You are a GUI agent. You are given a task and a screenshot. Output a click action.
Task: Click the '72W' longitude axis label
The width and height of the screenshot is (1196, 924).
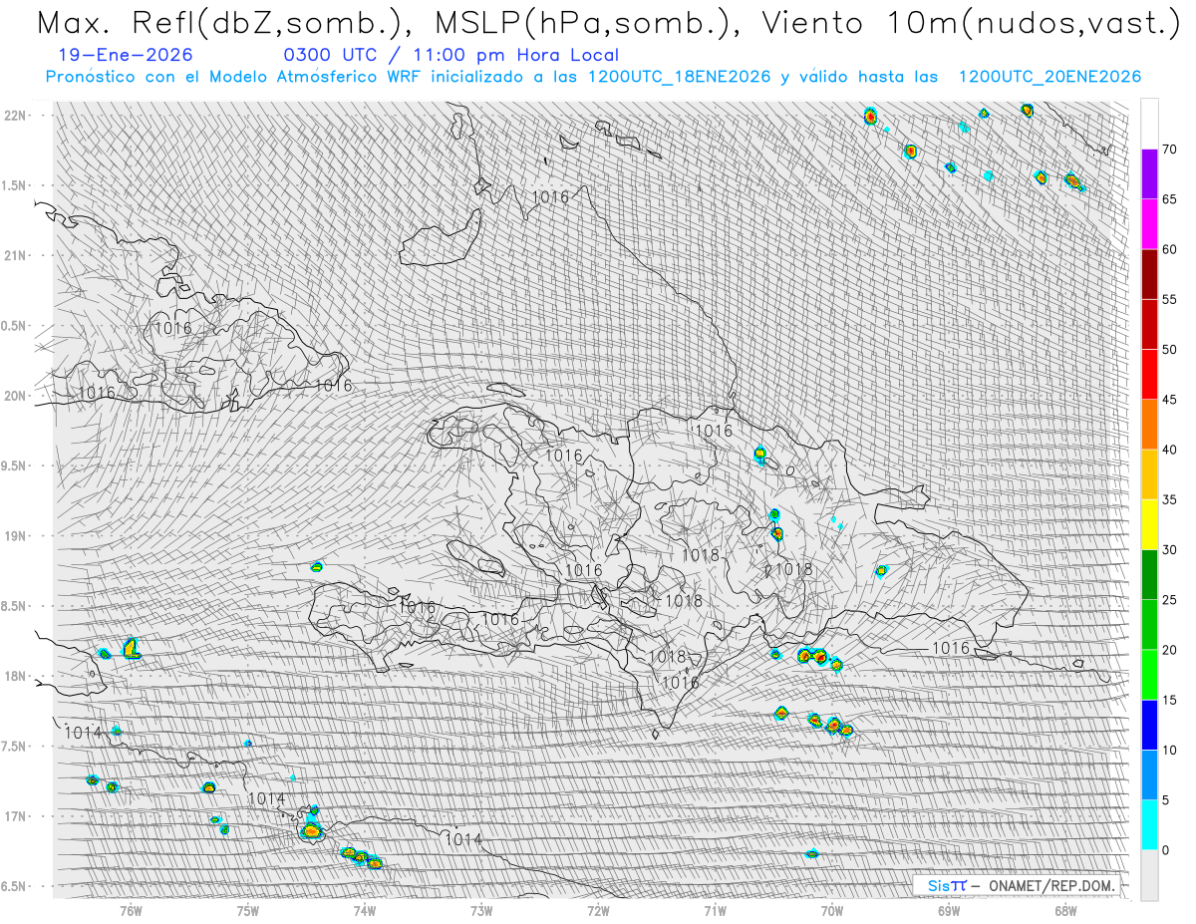(598, 910)
